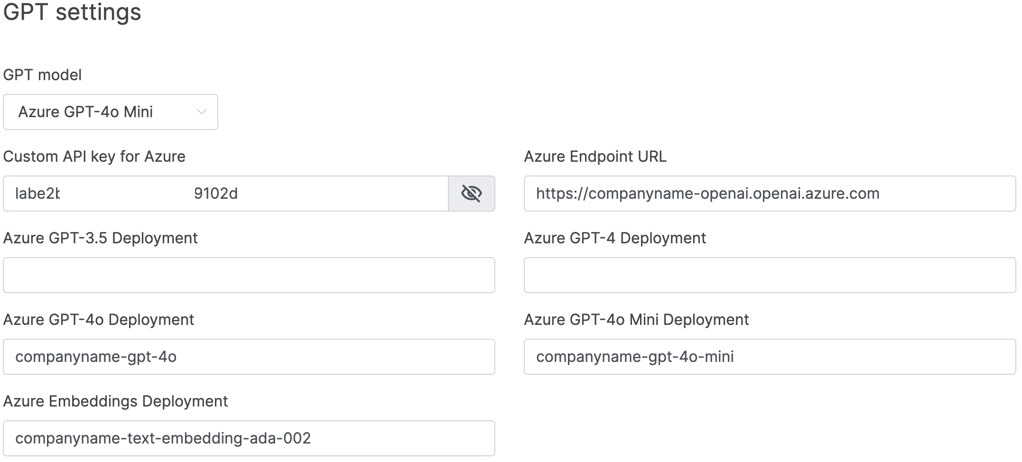Edit the Azure Endpoint URL field
Image resolution: width=1022 pixels, height=462 pixels.
[770, 194]
